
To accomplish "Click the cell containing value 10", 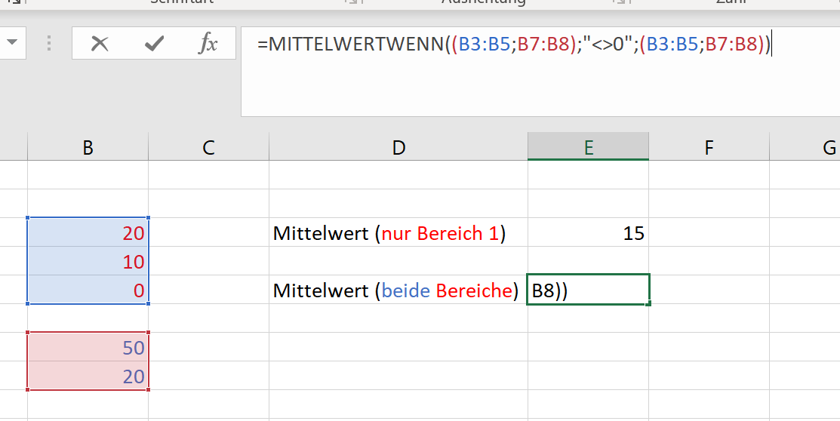I will click(x=88, y=262).
